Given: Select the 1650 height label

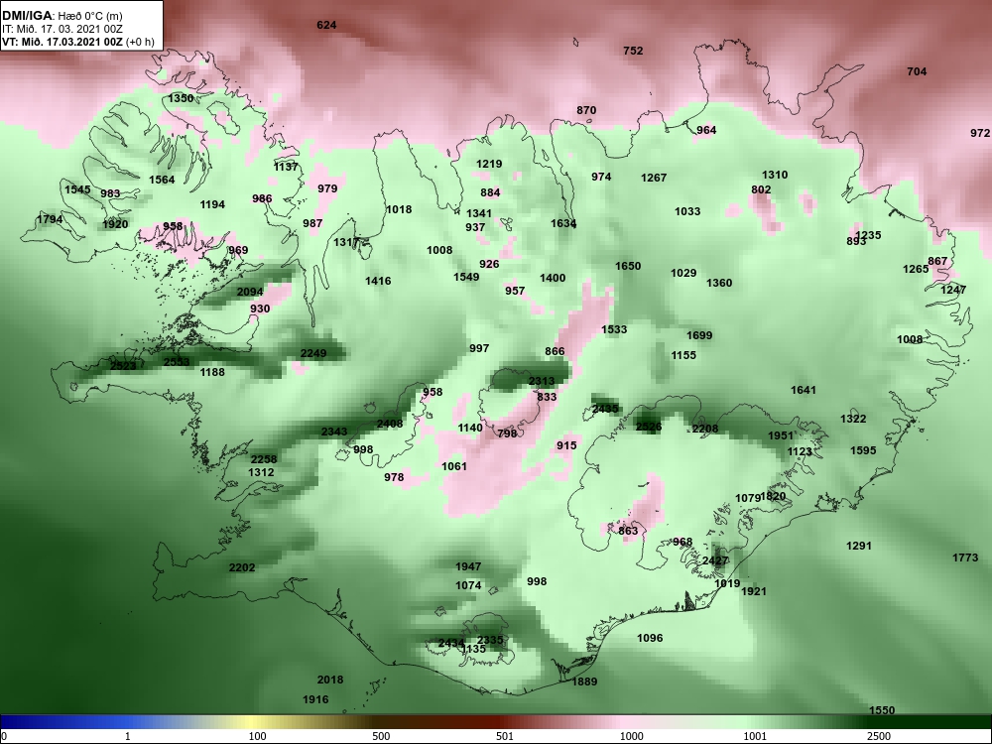Looking at the screenshot, I should (x=628, y=266).
